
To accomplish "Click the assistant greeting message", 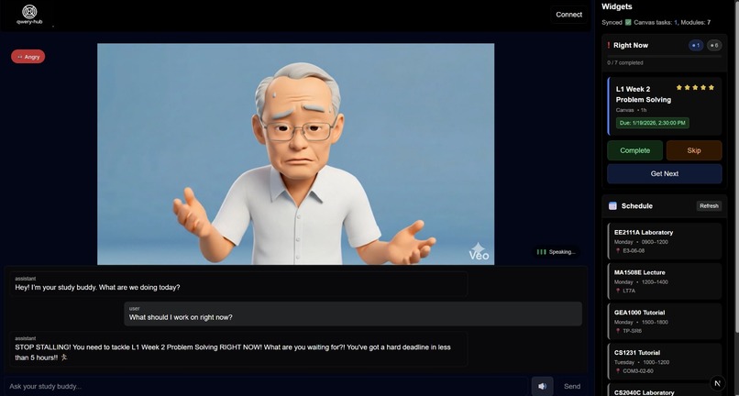I will (x=238, y=284).
